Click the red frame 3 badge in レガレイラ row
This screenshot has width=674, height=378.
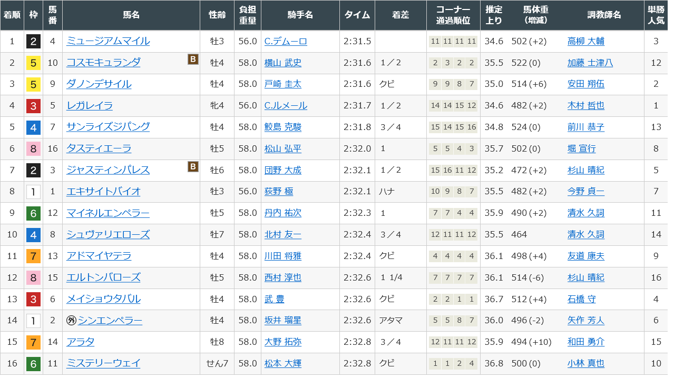(x=33, y=106)
